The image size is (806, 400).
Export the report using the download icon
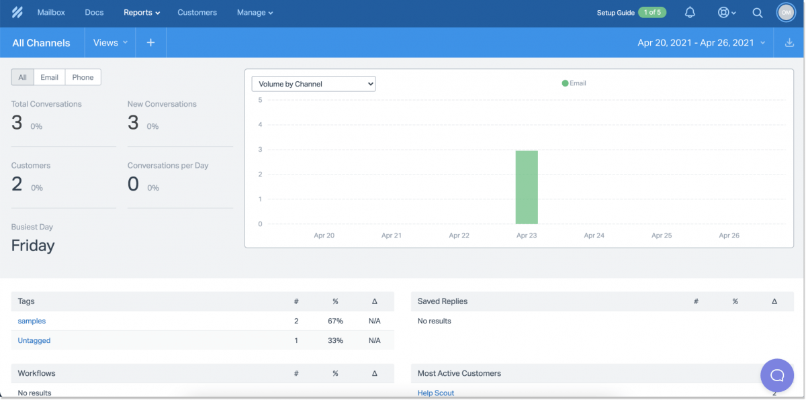click(x=790, y=42)
